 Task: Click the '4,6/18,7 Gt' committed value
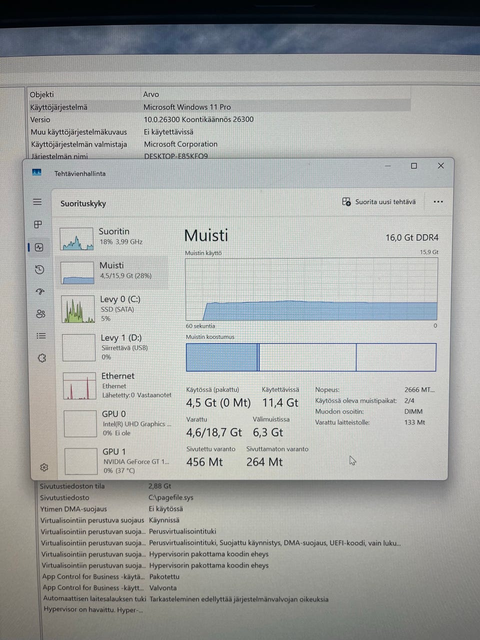coord(214,432)
